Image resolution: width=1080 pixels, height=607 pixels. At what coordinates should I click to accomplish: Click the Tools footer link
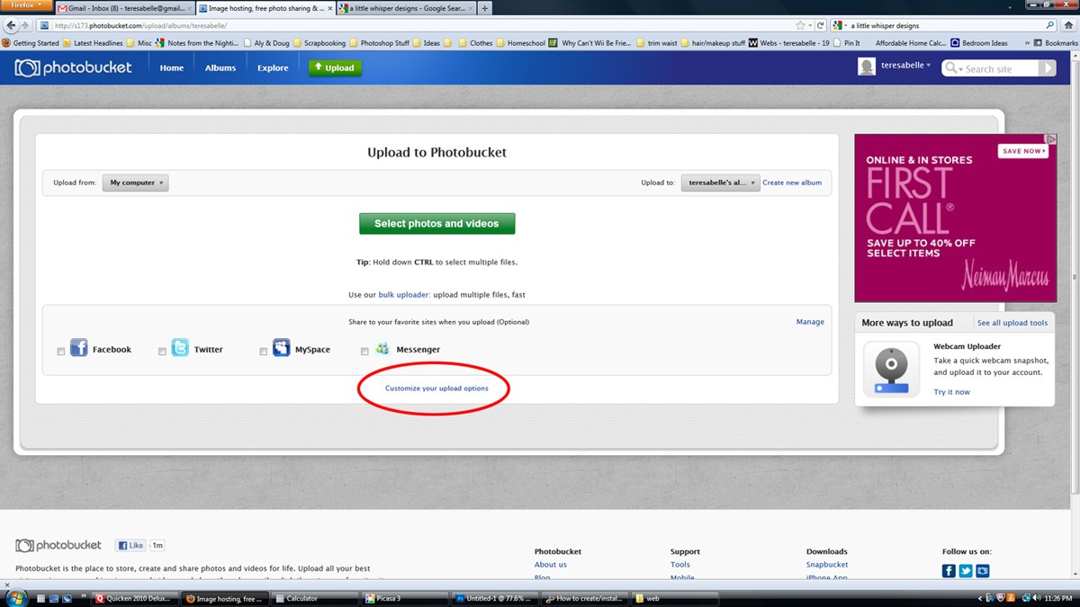tap(680, 565)
